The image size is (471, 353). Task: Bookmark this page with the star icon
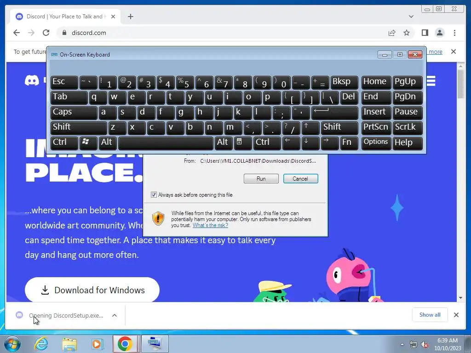[x=407, y=33]
